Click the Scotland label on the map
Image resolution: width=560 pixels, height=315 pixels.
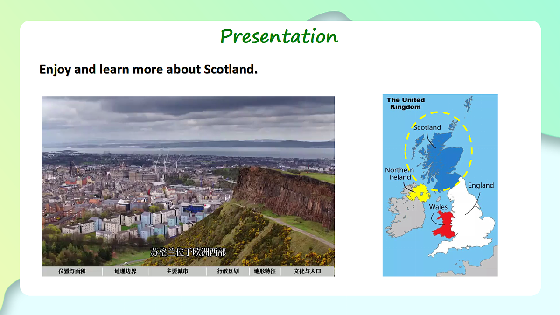427,127
